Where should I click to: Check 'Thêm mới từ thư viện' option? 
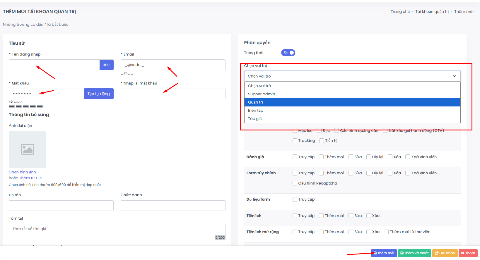tap(386, 232)
